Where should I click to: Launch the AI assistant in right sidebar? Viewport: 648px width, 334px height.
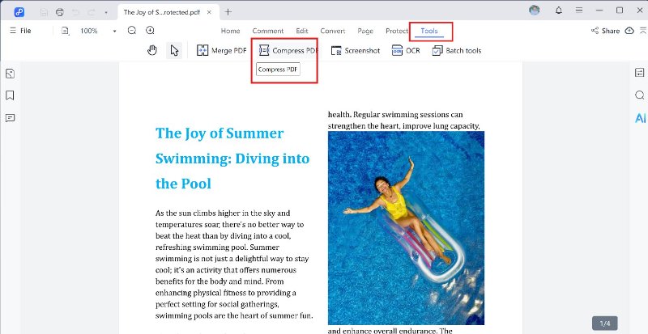tap(639, 118)
